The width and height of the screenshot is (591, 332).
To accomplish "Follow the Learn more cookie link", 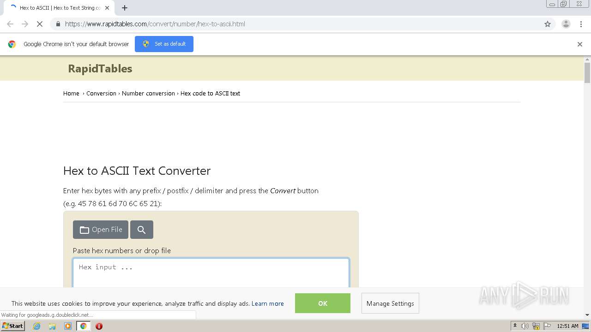I will 268,303.
